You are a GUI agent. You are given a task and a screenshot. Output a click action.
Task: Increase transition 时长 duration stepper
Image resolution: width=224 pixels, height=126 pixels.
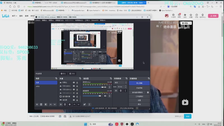[x=126, y=86]
